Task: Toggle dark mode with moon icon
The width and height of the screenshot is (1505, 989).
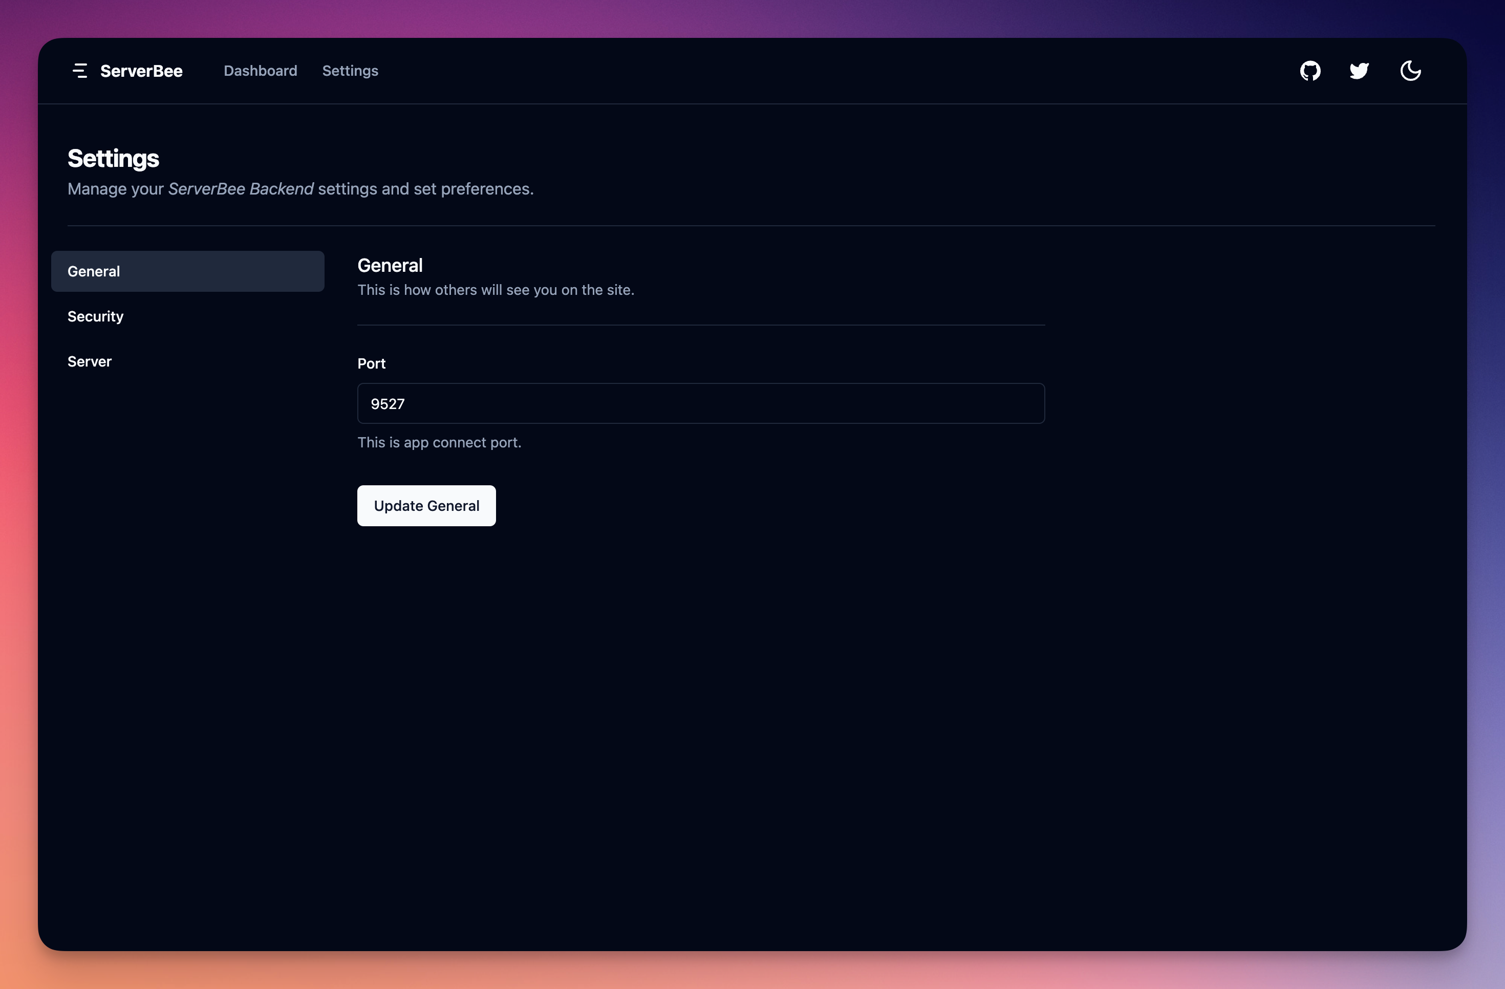Action: point(1410,71)
